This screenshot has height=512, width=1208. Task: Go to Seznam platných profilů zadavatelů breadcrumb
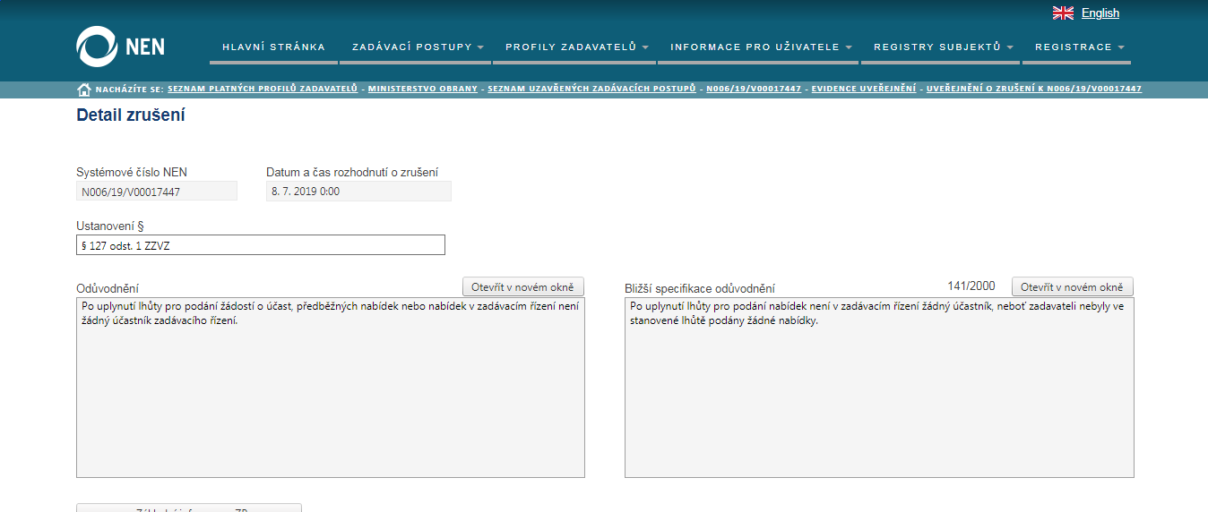[263, 90]
